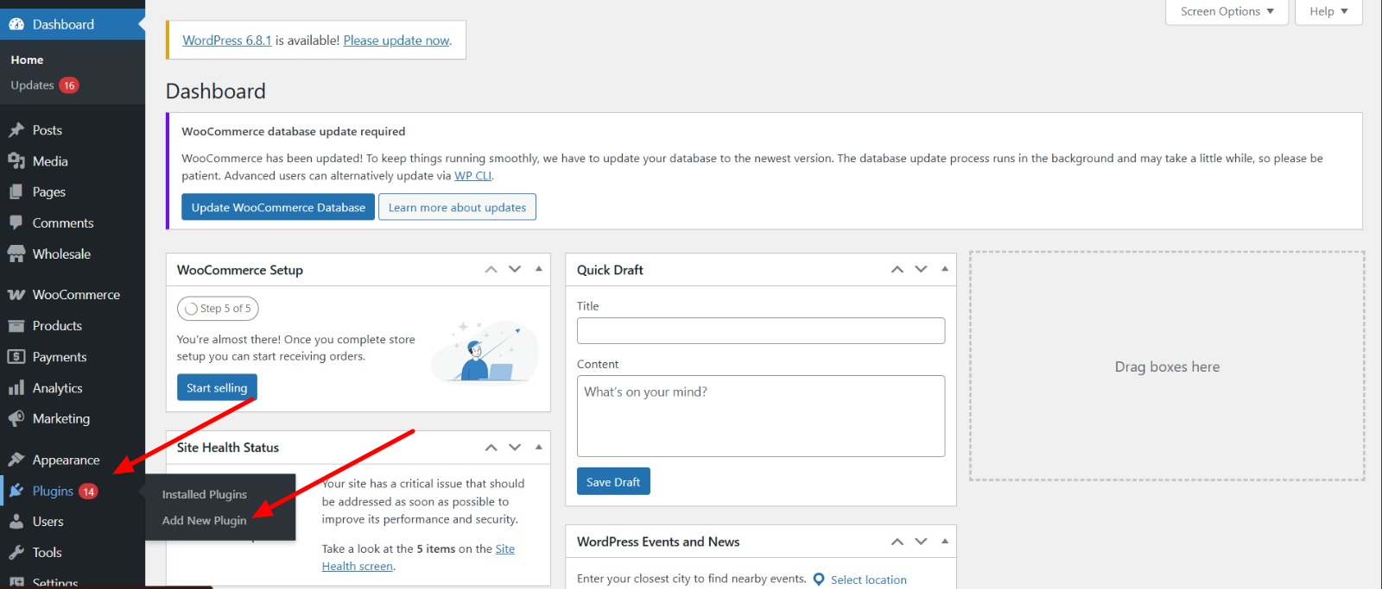Viewport: 1382px width, 589px height.
Task: Click the Analytics bar chart icon
Action: click(x=16, y=388)
